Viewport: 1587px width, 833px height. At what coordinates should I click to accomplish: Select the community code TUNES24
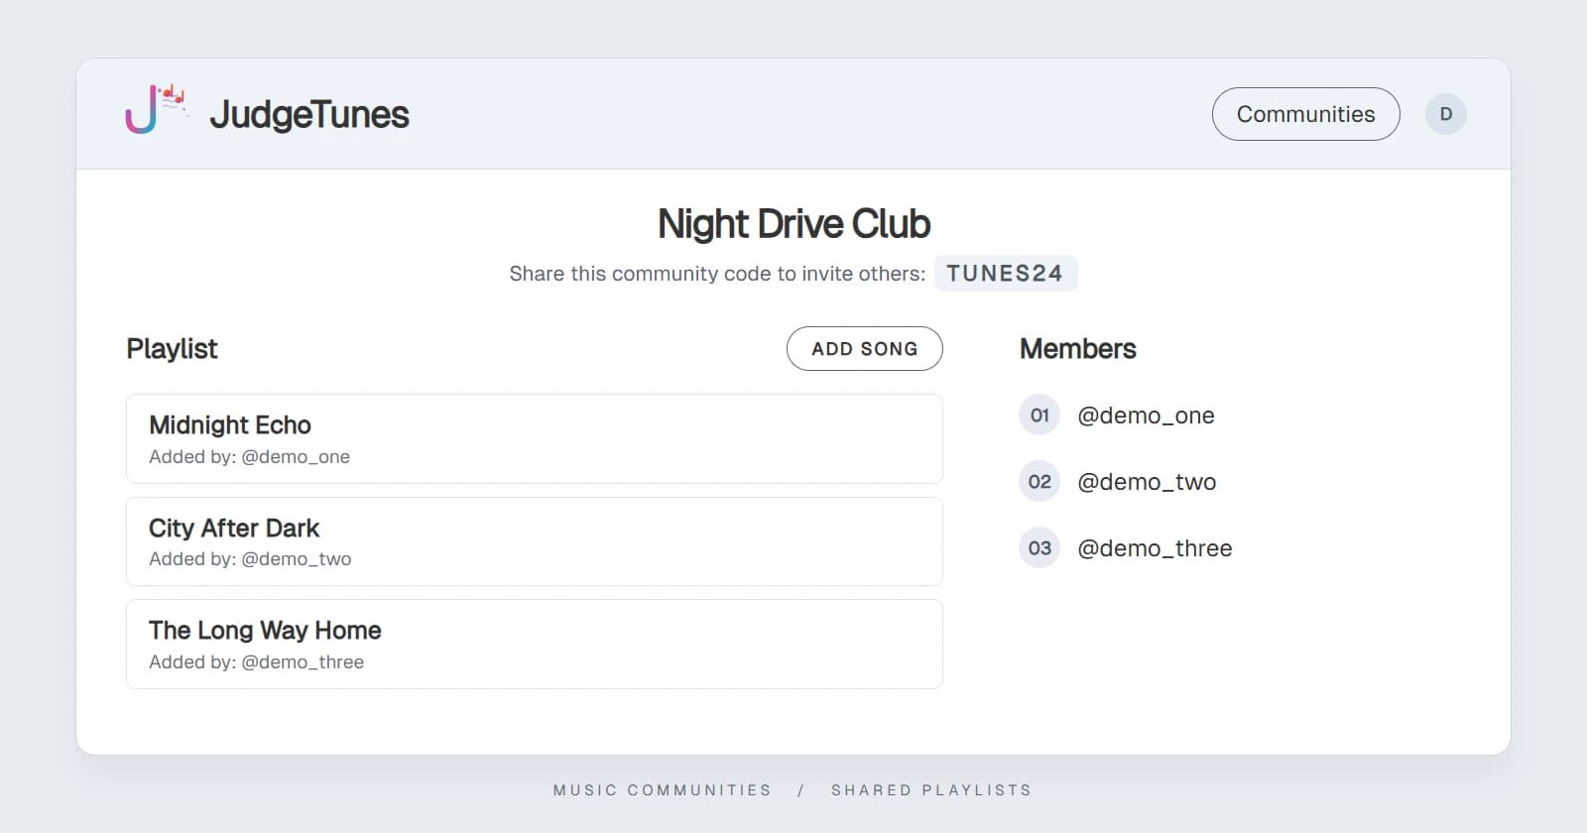tap(1005, 274)
